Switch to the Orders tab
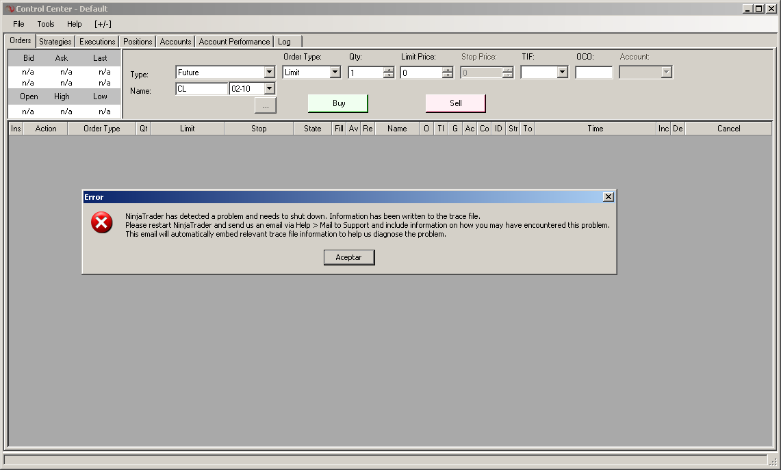The height and width of the screenshot is (470, 781). click(x=21, y=40)
